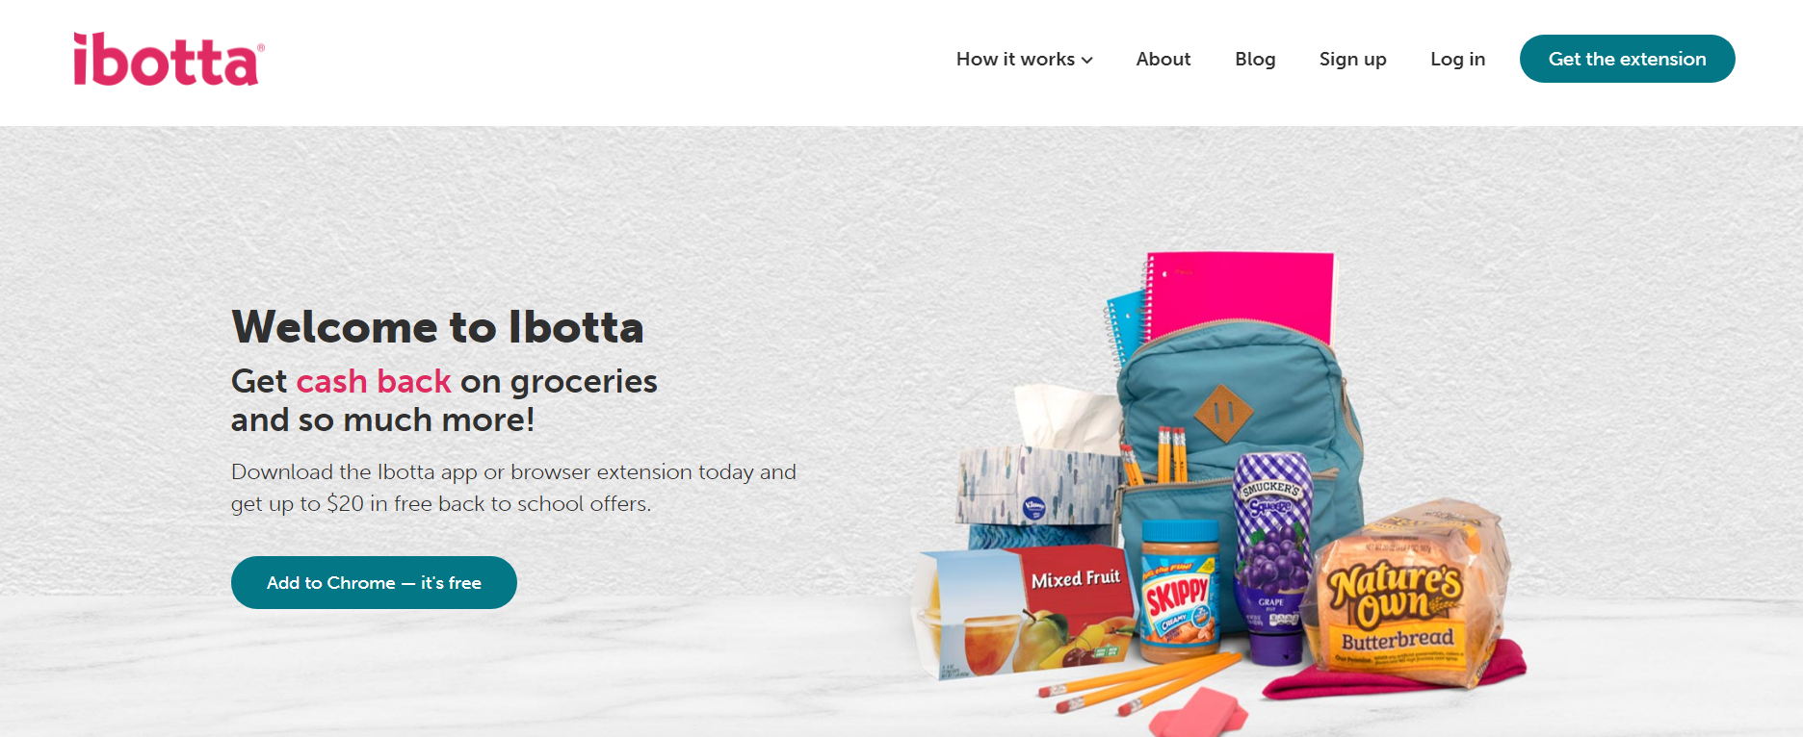
Task: Click the ibotta logo
Action: pos(169,60)
